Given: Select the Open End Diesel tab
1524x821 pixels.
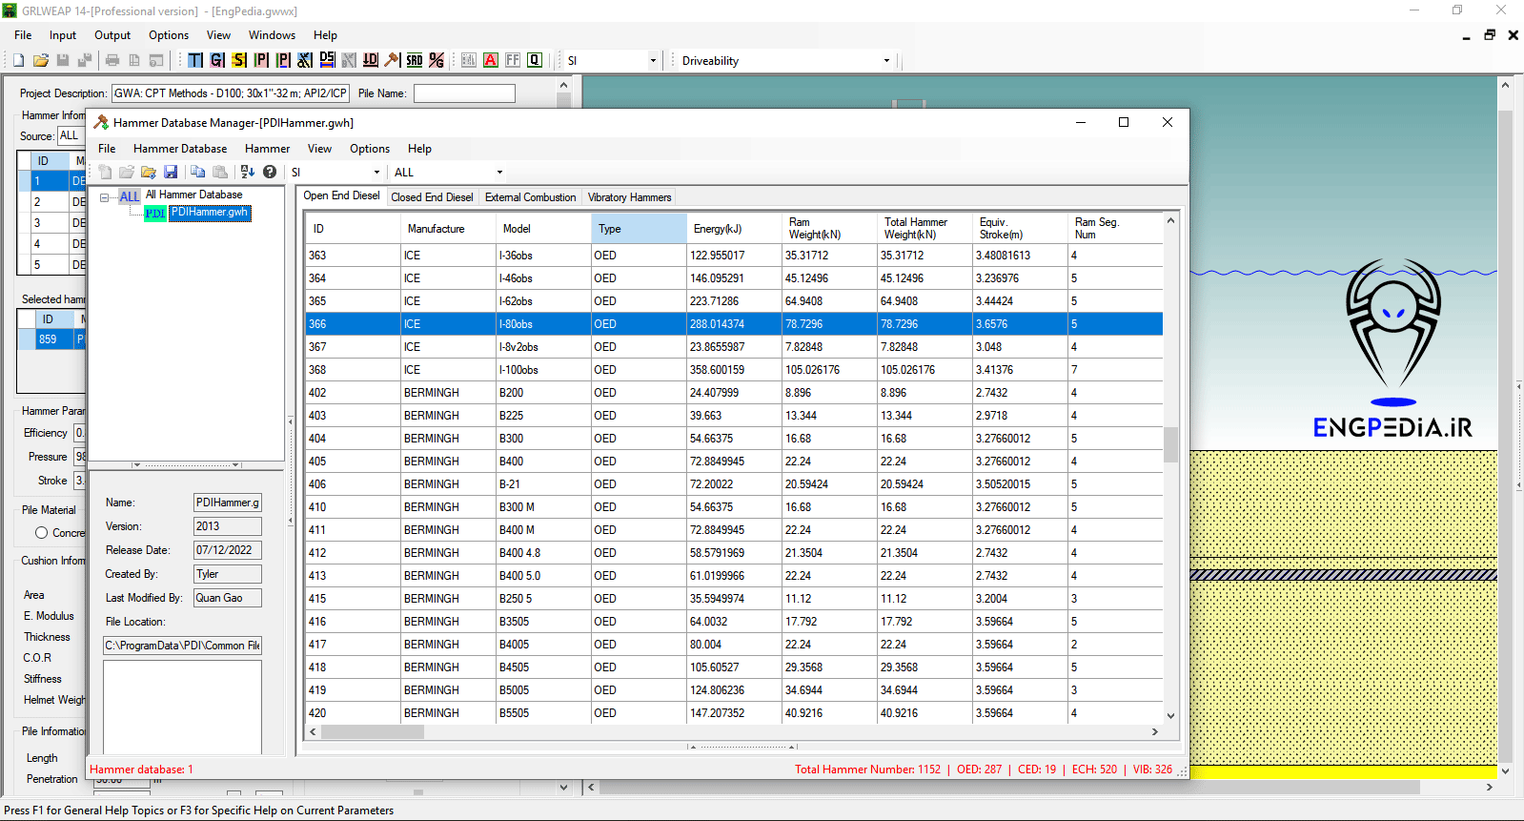Looking at the screenshot, I should coord(341,195).
